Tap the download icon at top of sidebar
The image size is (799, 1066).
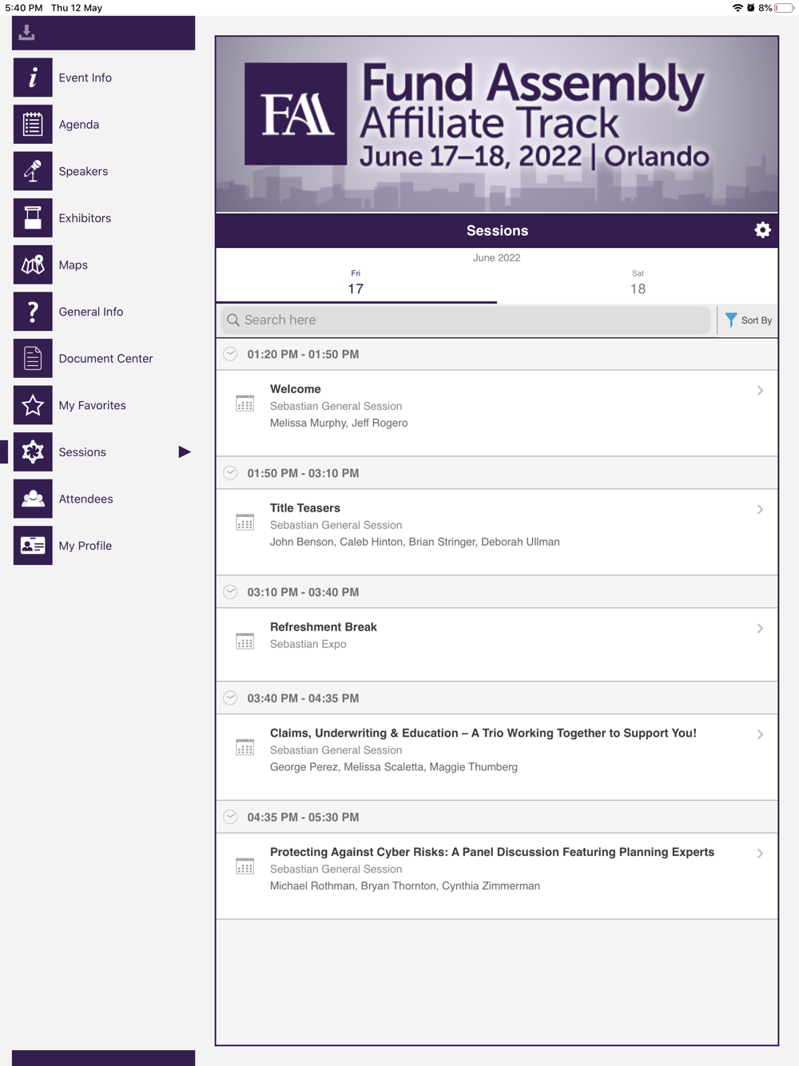(27, 33)
